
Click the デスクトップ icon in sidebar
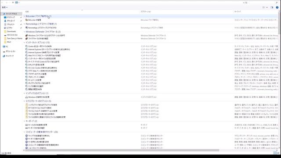5,17
